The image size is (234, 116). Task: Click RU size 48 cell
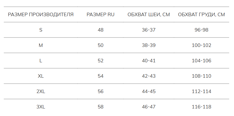pyautogui.click(x=101, y=30)
